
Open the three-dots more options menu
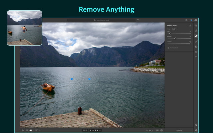pos(196,56)
